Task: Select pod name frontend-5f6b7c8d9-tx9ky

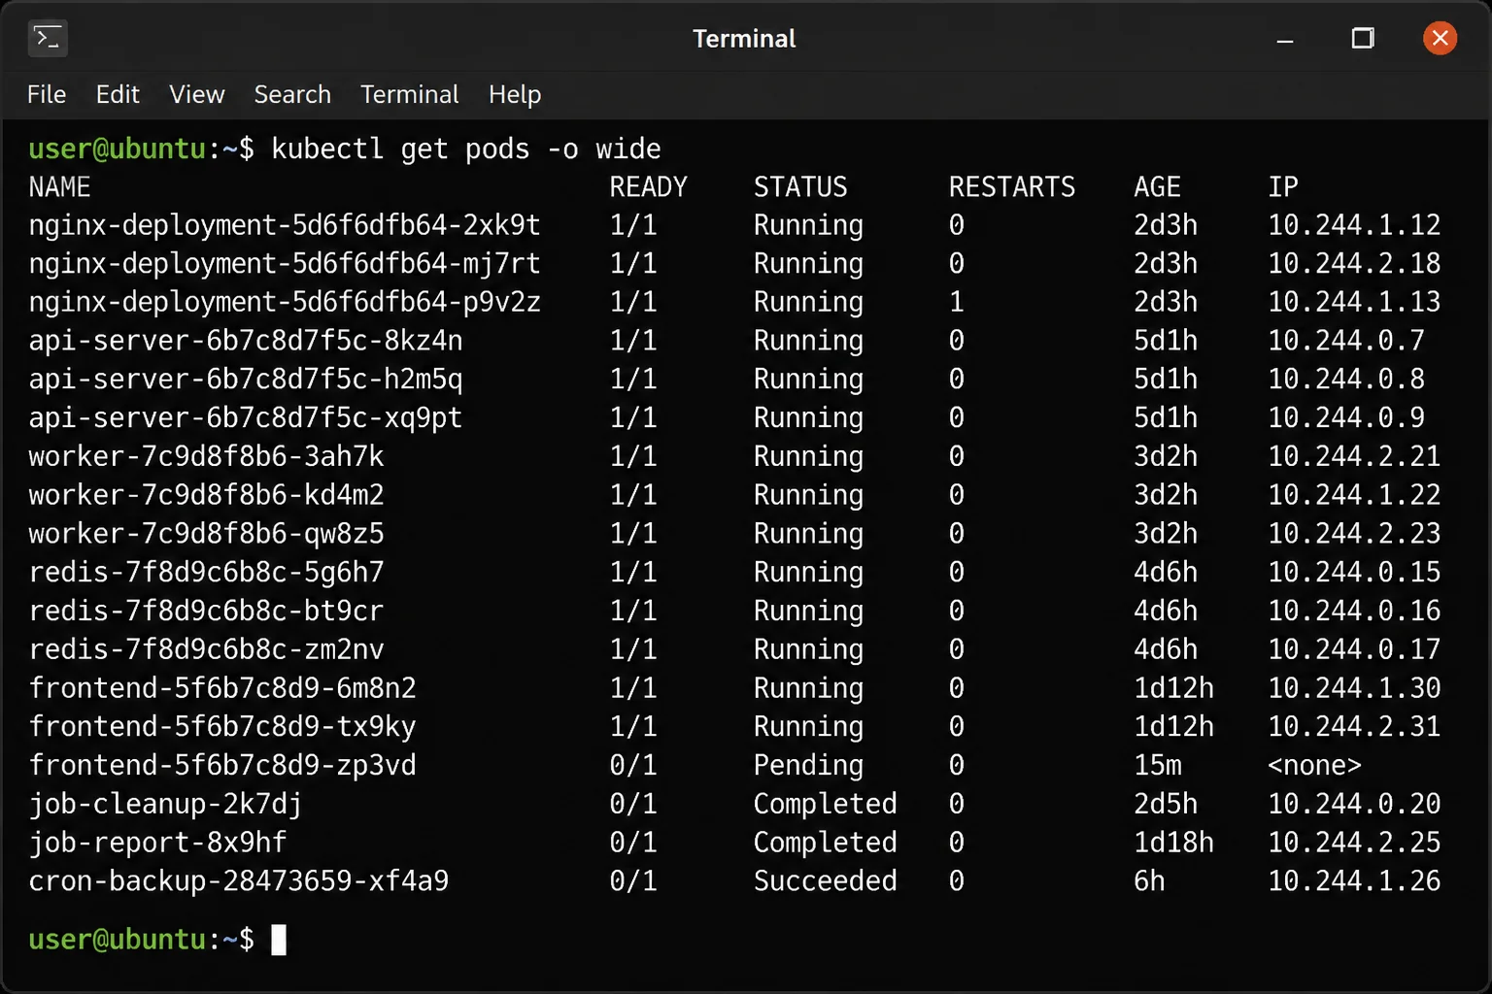Action: 222,727
